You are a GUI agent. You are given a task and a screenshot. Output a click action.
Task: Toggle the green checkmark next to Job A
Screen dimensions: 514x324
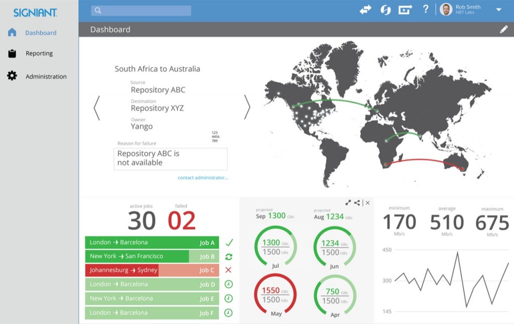pyautogui.click(x=229, y=242)
